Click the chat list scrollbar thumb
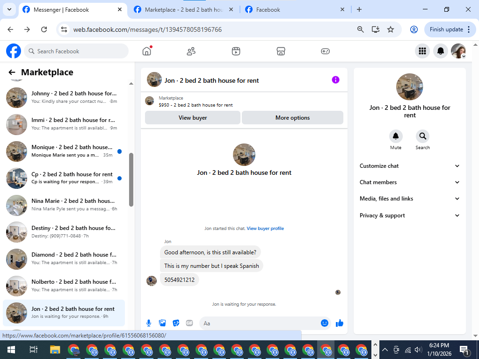The width and height of the screenshot is (479, 359). click(x=131, y=179)
